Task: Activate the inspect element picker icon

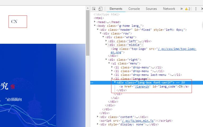Action: (x=94, y=9)
